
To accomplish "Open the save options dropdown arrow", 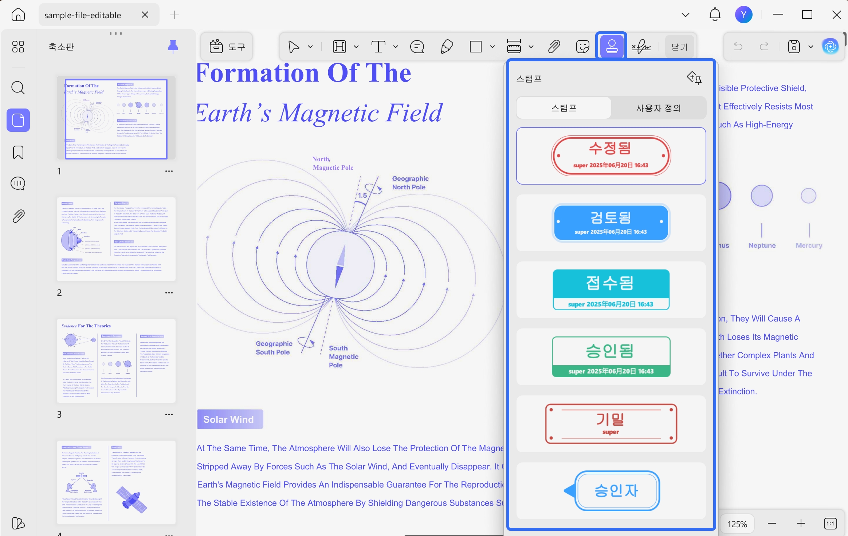I will (x=811, y=47).
